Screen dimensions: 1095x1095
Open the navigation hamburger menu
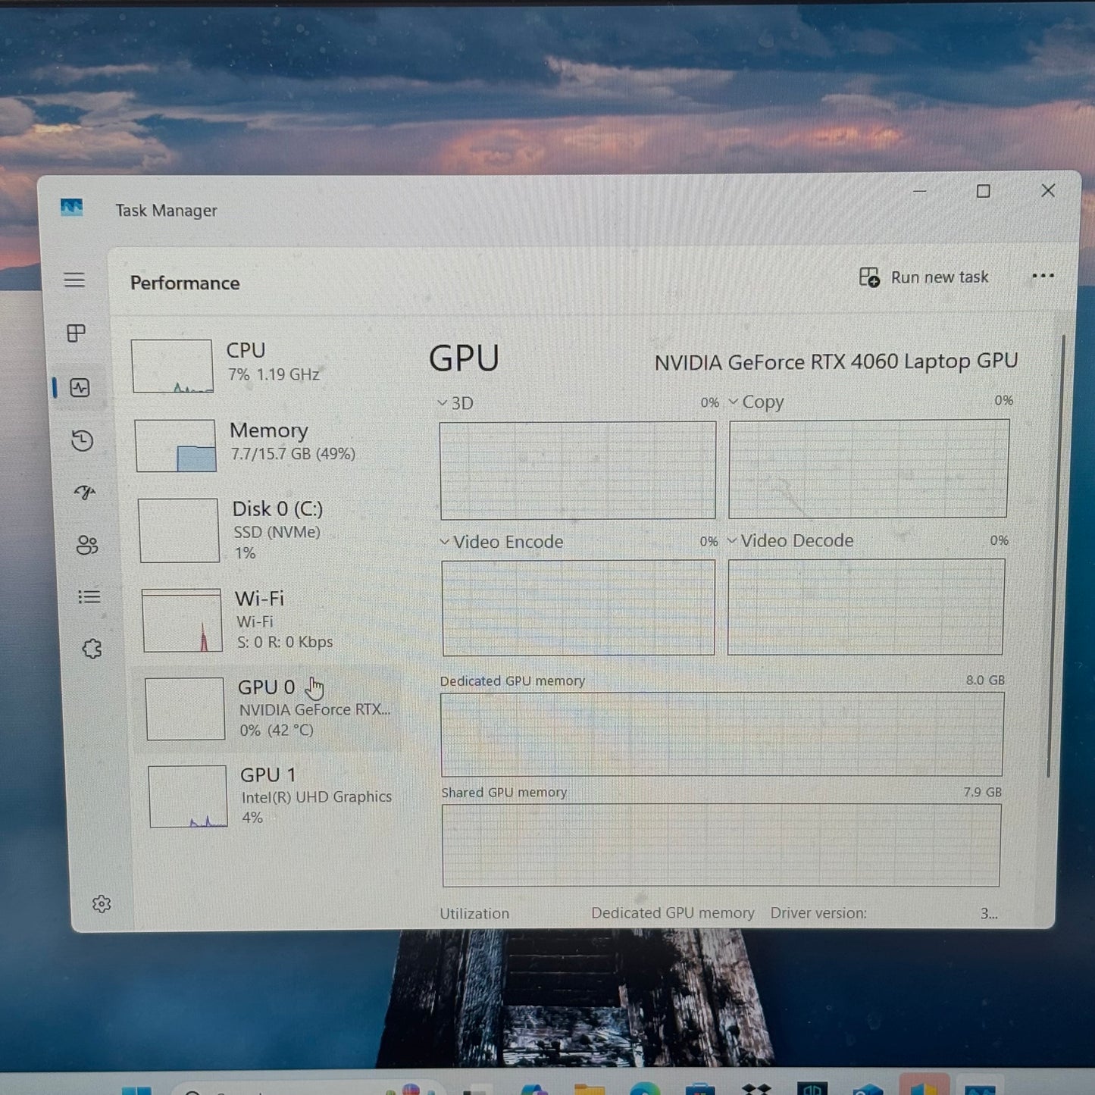[x=74, y=280]
